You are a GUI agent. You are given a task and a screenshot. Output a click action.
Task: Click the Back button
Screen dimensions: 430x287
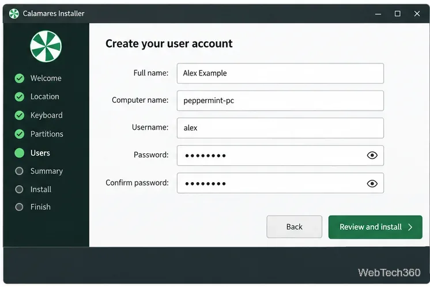[294, 226]
